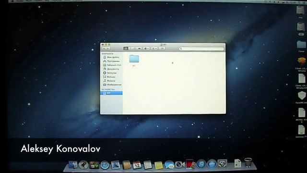Open Messages from the Dock
The width and height of the screenshot is (307, 173).
tap(169, 165)
